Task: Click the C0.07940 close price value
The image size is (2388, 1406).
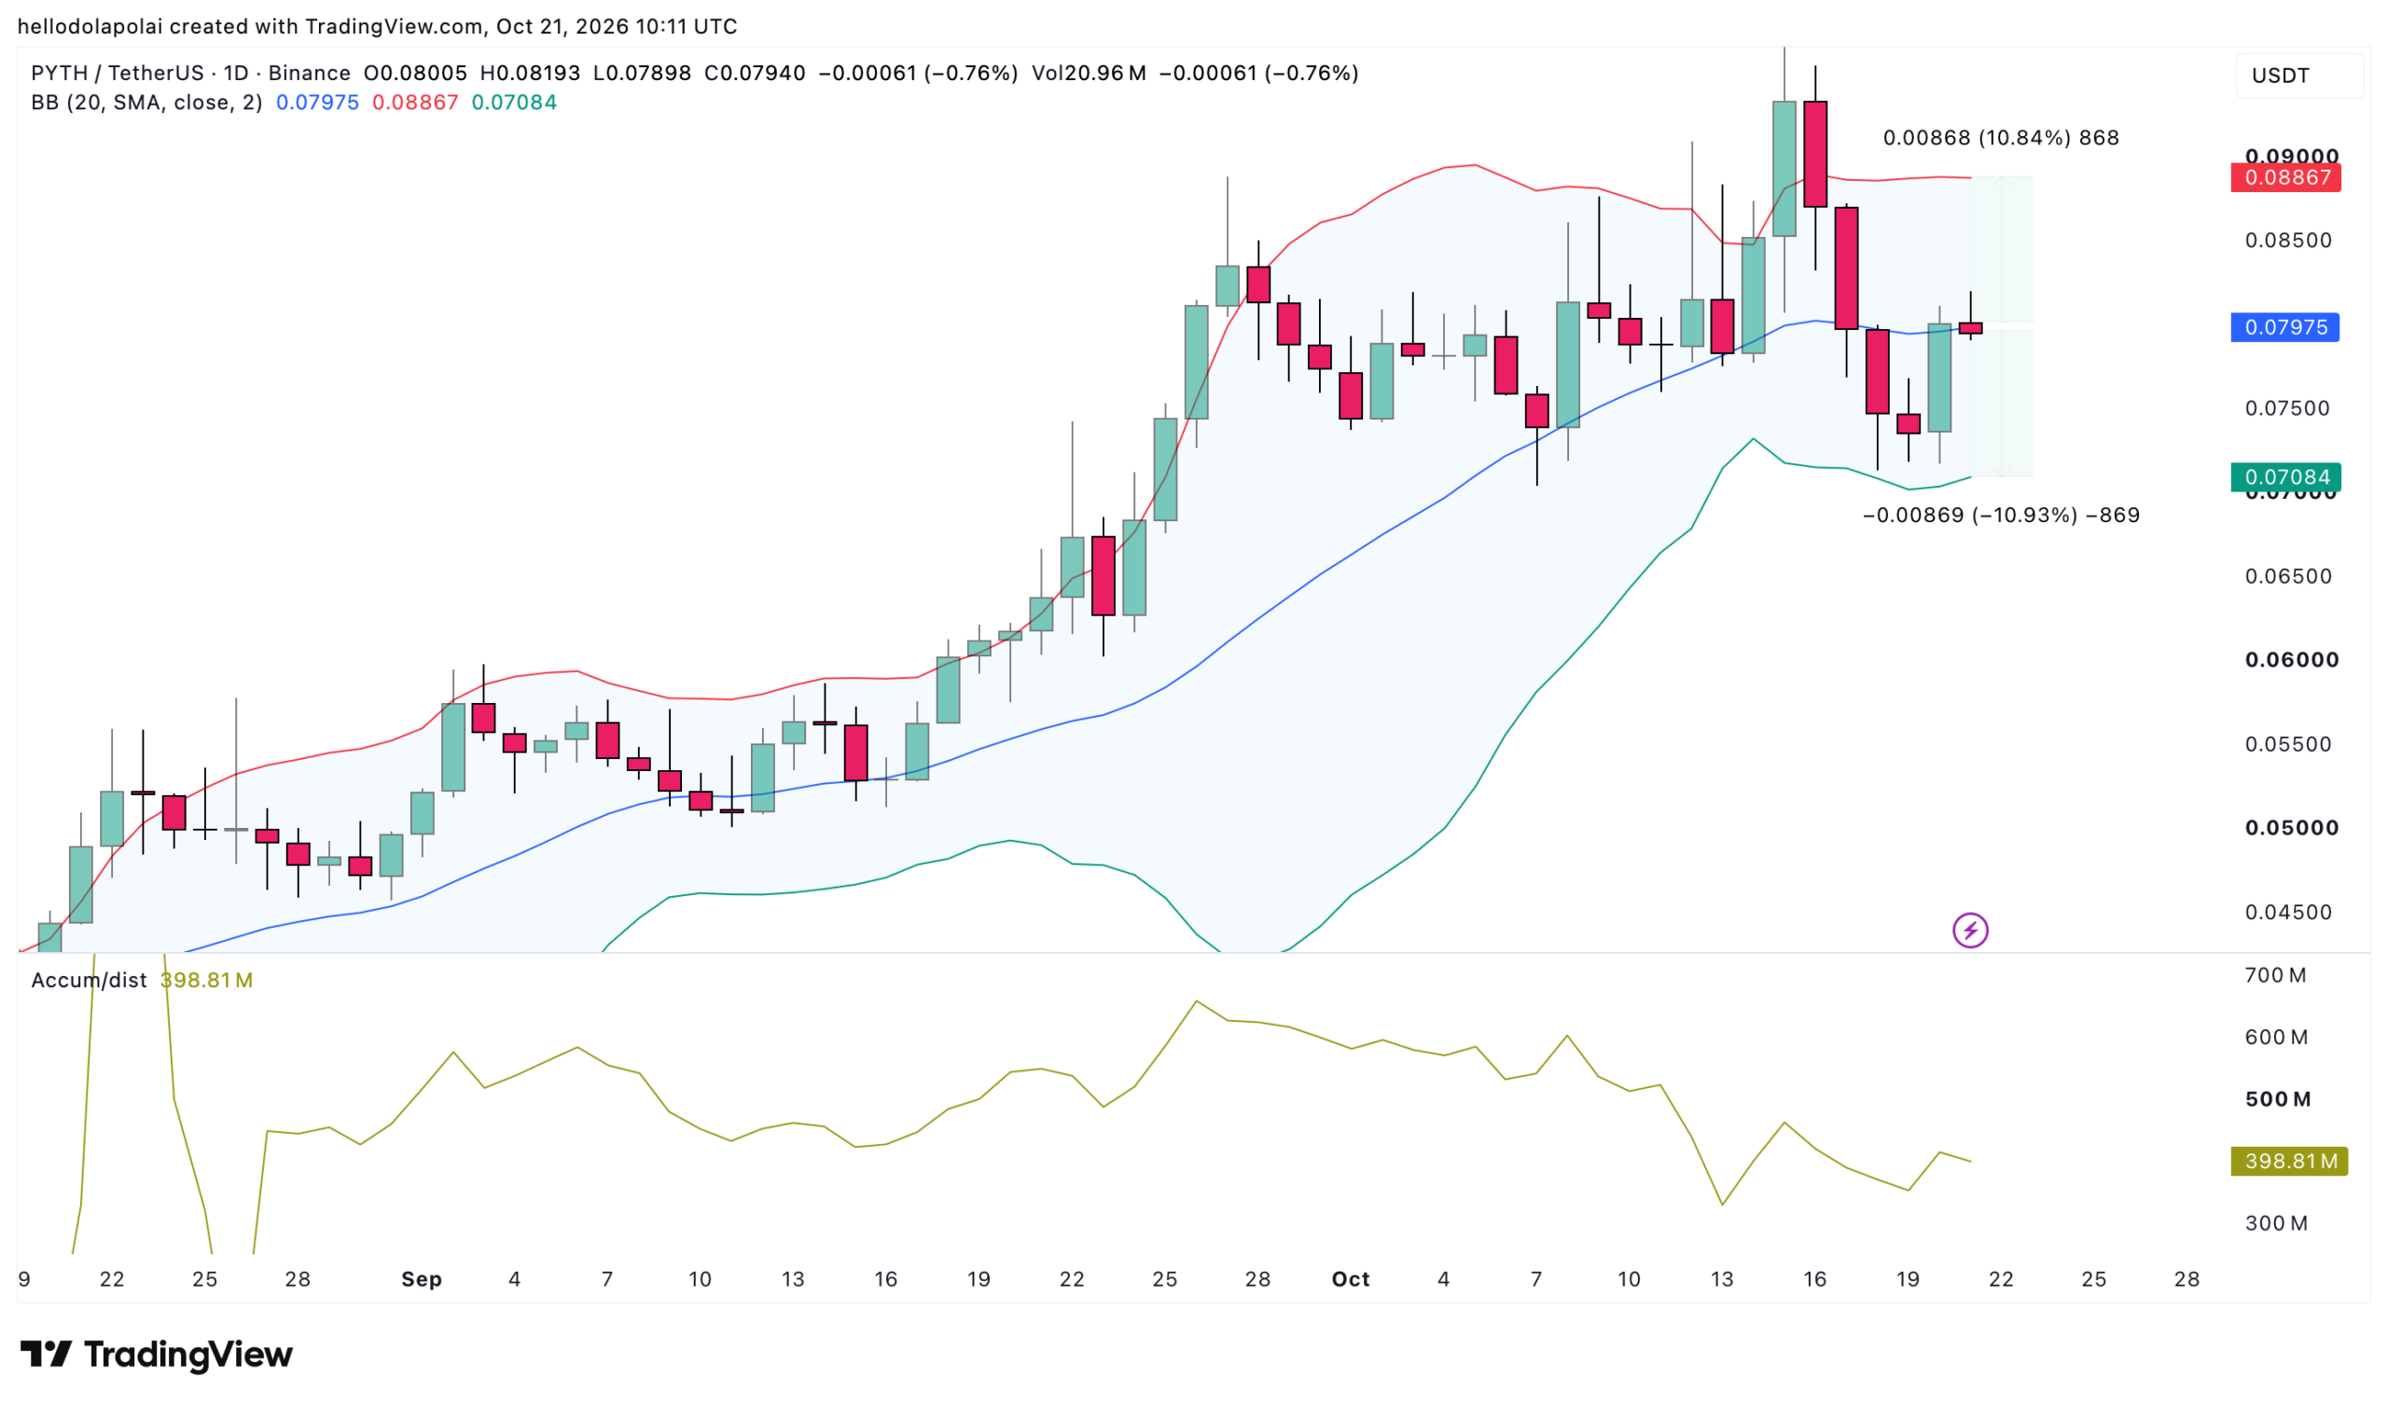Action: click(x=755, y=73)
